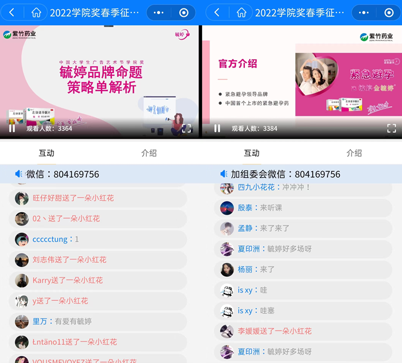
Task: Tap the message ccccctung：1
Action: click(97, 239)
